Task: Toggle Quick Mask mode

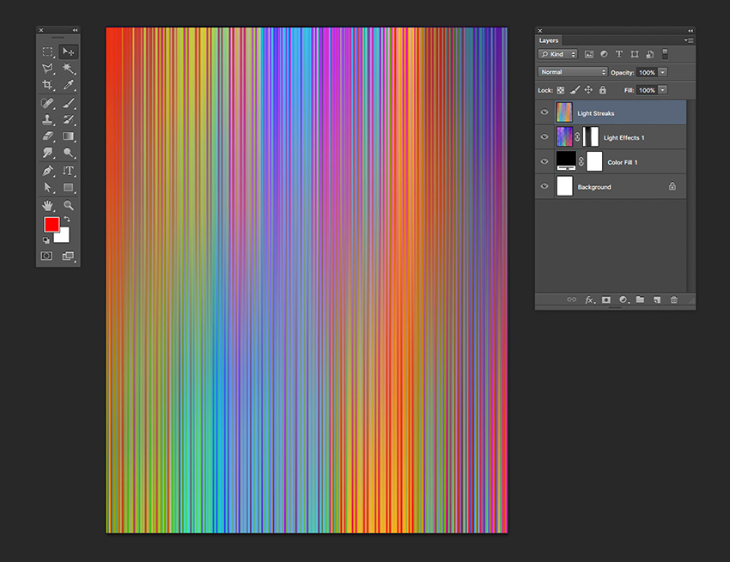Action: point(46,256)
